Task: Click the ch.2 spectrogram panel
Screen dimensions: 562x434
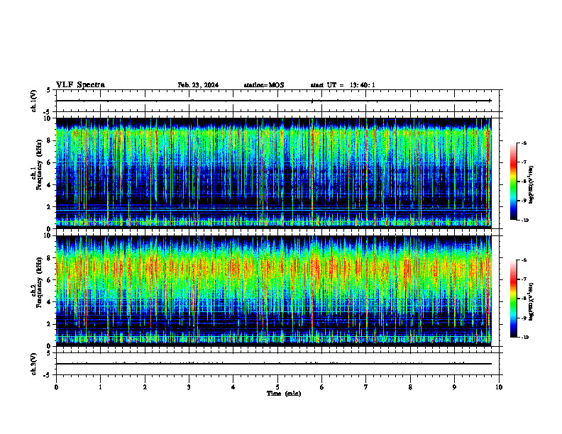Action: click(273, 291)
